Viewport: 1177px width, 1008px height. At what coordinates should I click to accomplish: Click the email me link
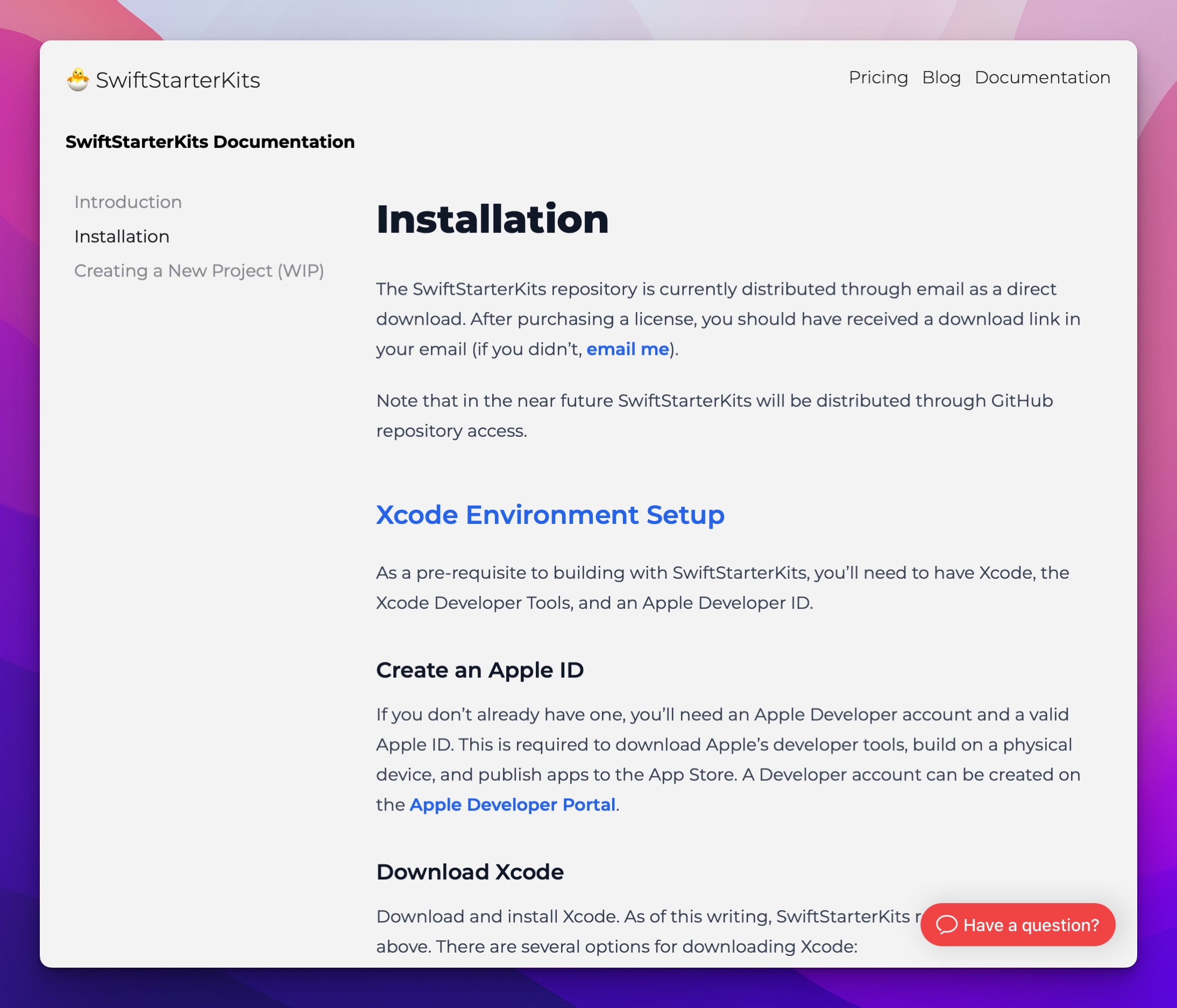pos(627,349)
